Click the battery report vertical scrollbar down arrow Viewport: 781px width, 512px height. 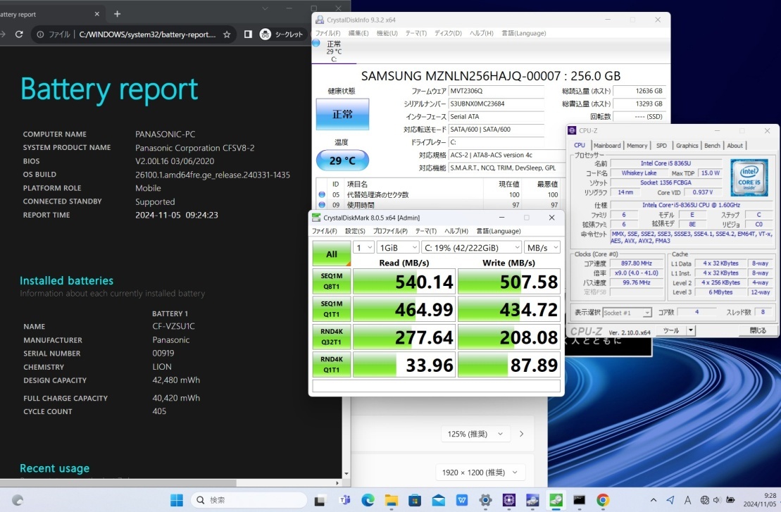tap(346, 474)
